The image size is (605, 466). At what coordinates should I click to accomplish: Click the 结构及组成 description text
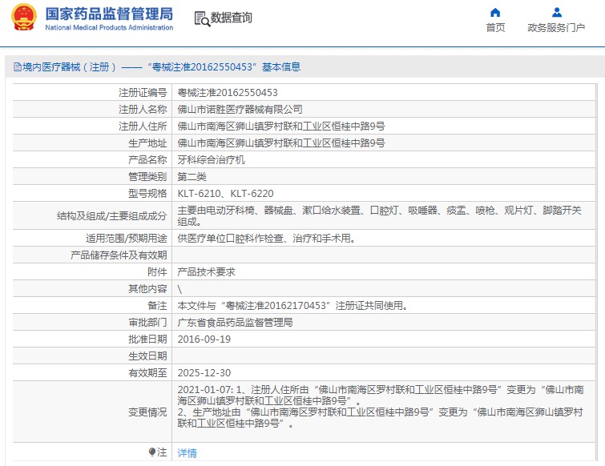pos(379,216)
